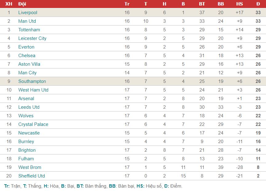Viewport: 266px width, 191px height.
Task: Open Aston Villa team link
Action: click(x=29, y=64)
